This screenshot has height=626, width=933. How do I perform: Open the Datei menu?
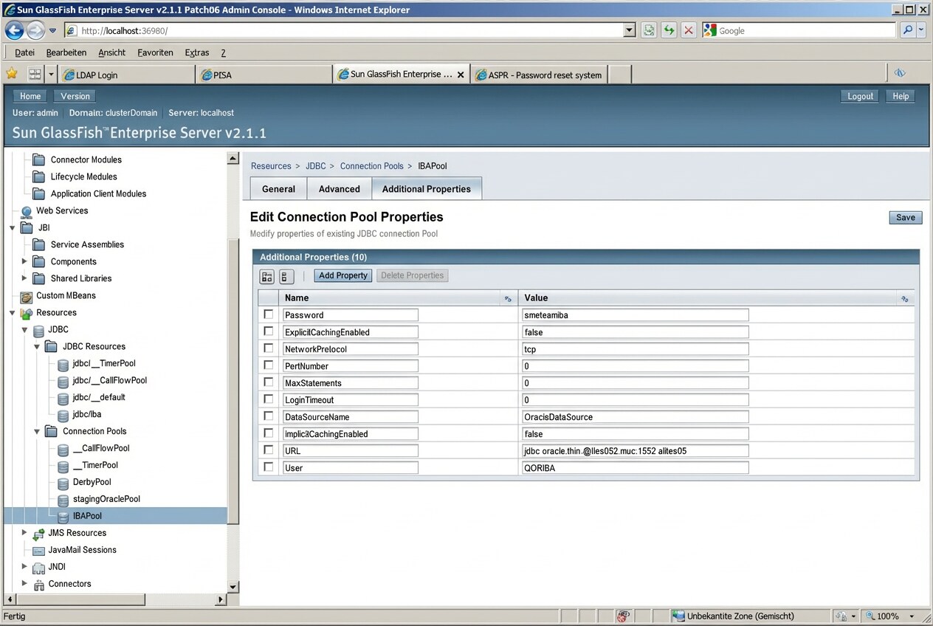(x=24, y=52)
